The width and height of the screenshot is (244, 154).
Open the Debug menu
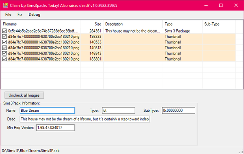(x=35, y=15)
